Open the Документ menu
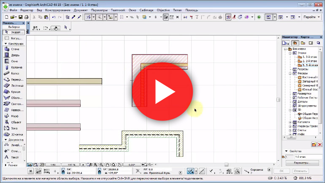Screen dimensions: 325x183 tap(81, 10)
